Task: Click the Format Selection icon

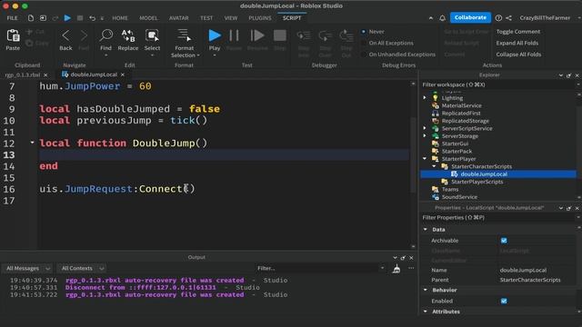Action: pyautogui.click(x=184, y=35)
